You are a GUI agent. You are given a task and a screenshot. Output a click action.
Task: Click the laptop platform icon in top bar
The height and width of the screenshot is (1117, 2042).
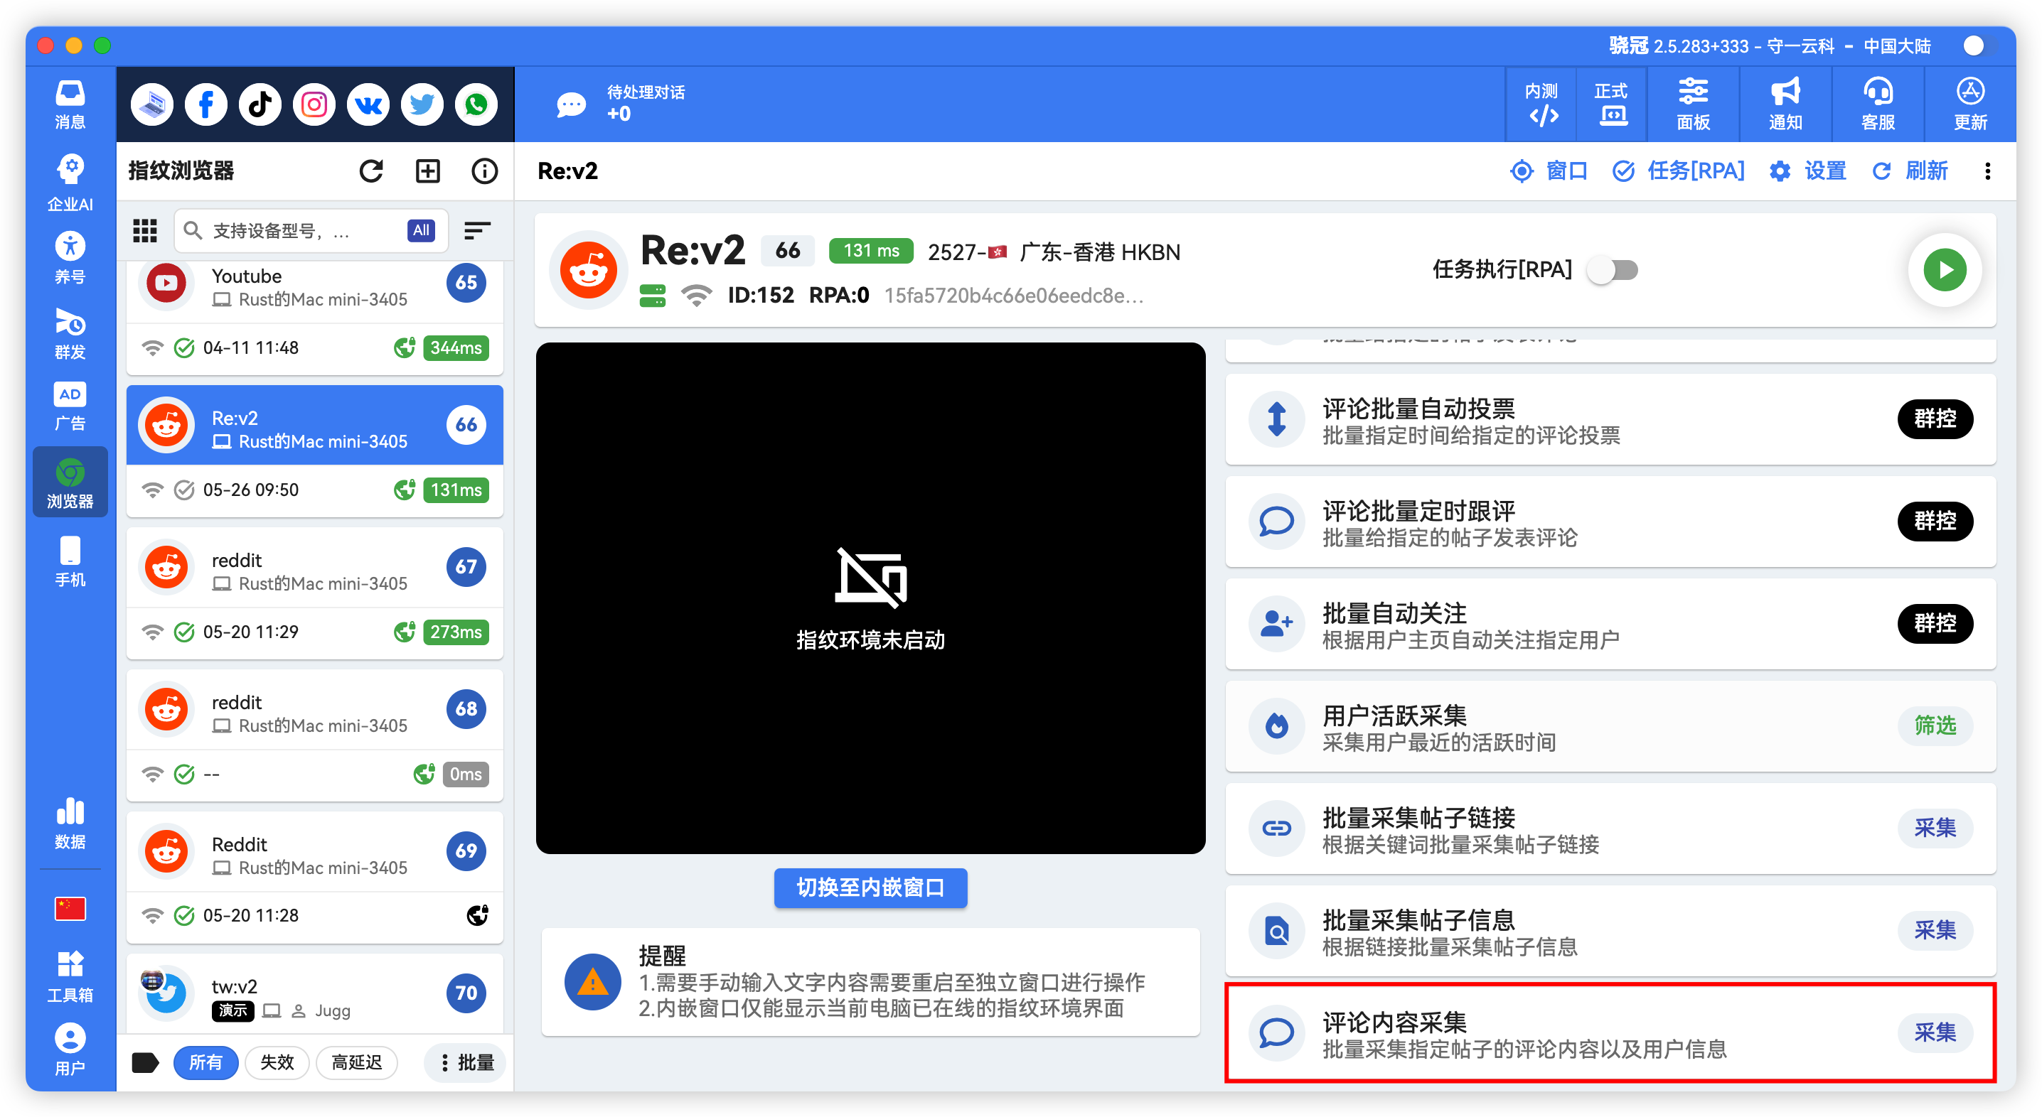(x=152, y=104)
